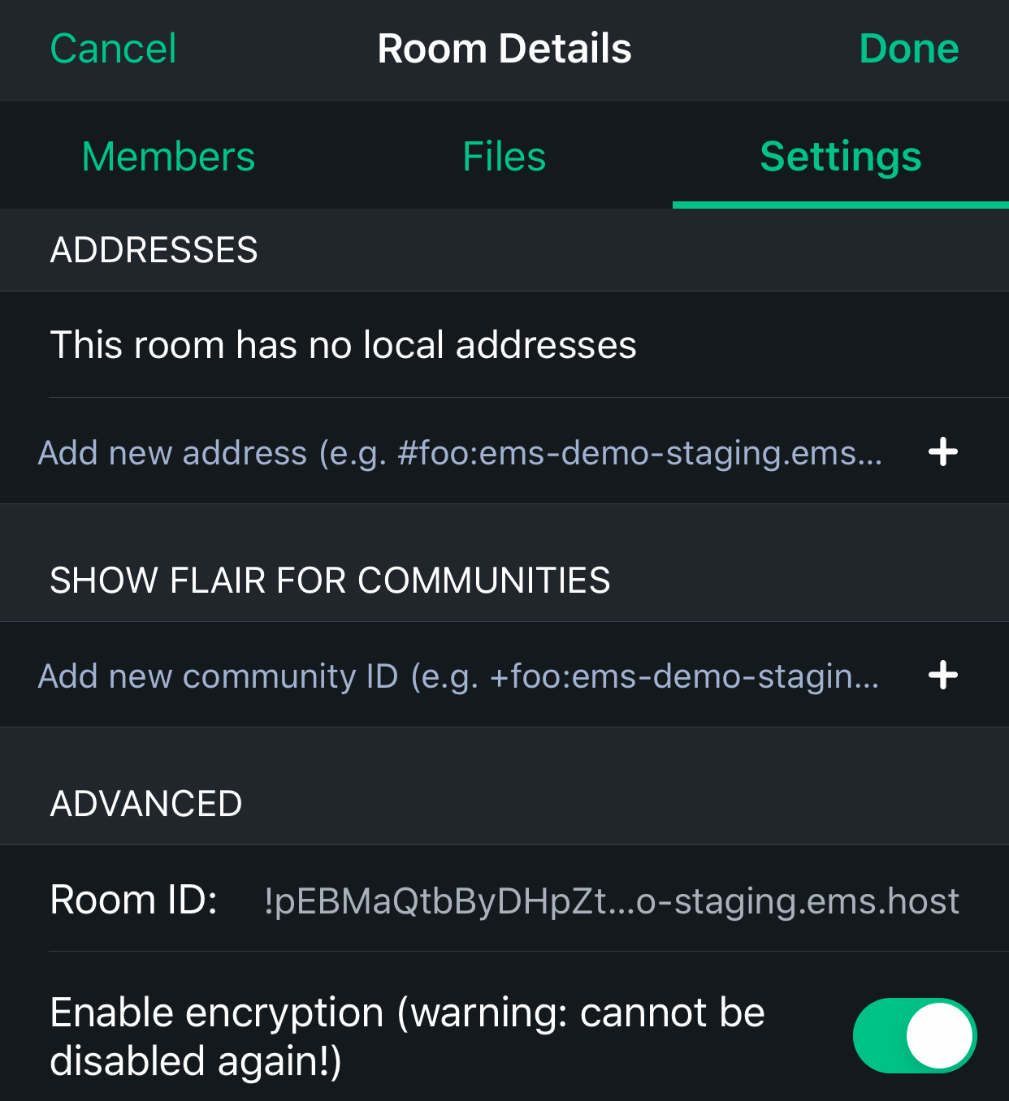Tap Done to save room details
This screenshot has height=1101, width=1009.
[909, 49]
